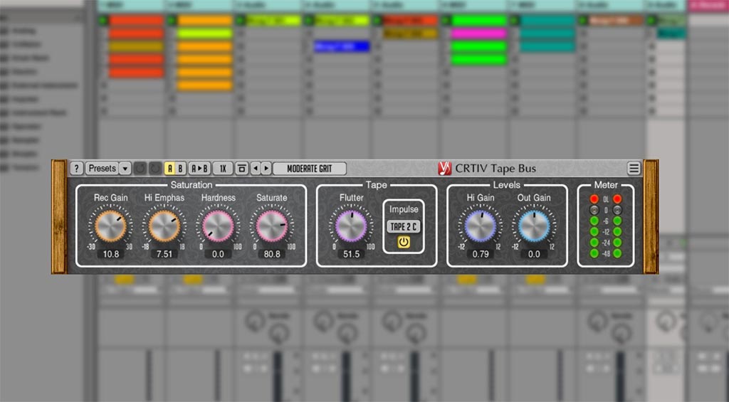729x402 pixels.
Task: Switch to the B settings slot
Action: 180,168
